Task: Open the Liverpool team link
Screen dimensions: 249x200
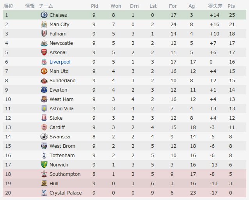Action: click(x=60, y=62)
